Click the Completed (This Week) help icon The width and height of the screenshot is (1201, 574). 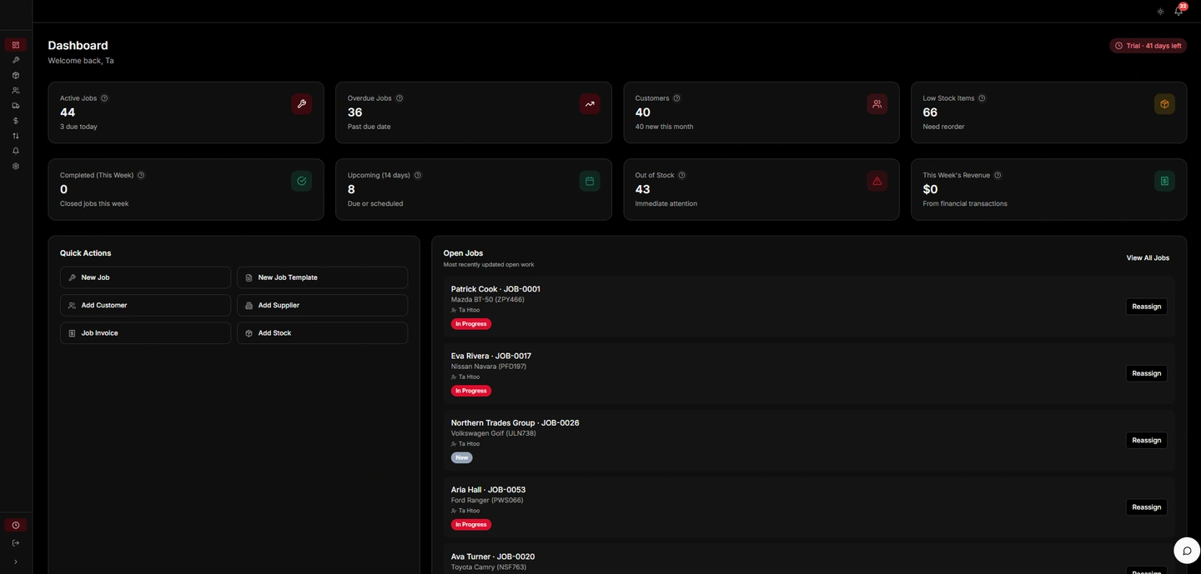coord(141,175)
